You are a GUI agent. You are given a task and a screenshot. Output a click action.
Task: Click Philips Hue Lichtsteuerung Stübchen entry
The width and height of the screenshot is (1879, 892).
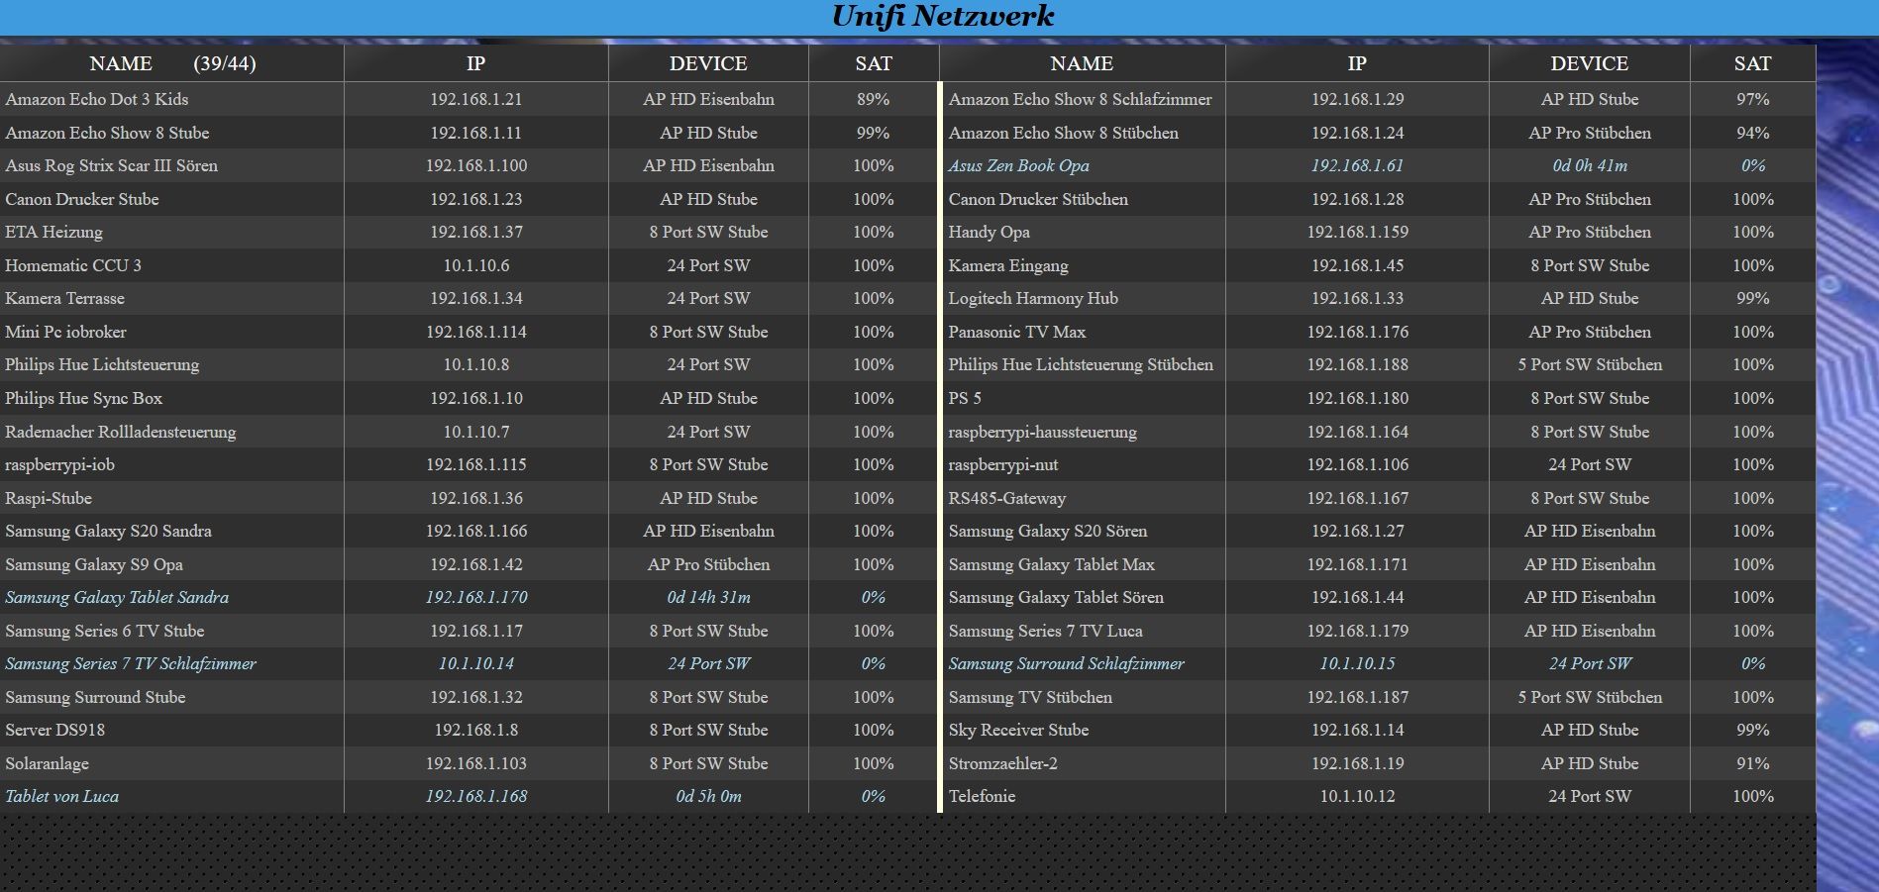tap(1080, 364)
